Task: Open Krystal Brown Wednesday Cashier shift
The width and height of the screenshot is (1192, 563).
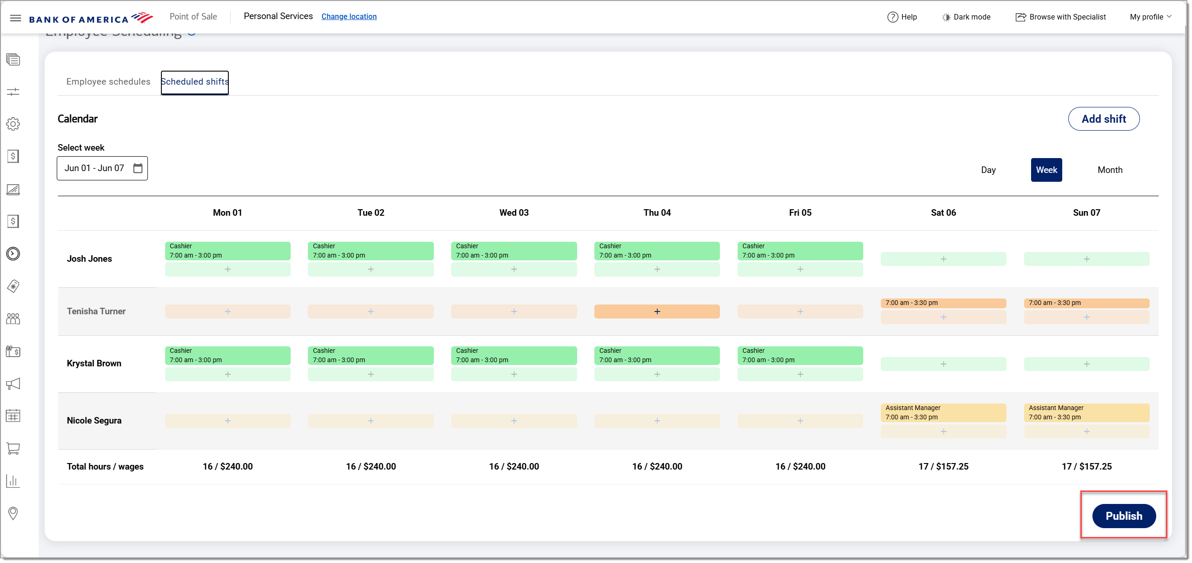Action: 514,356
